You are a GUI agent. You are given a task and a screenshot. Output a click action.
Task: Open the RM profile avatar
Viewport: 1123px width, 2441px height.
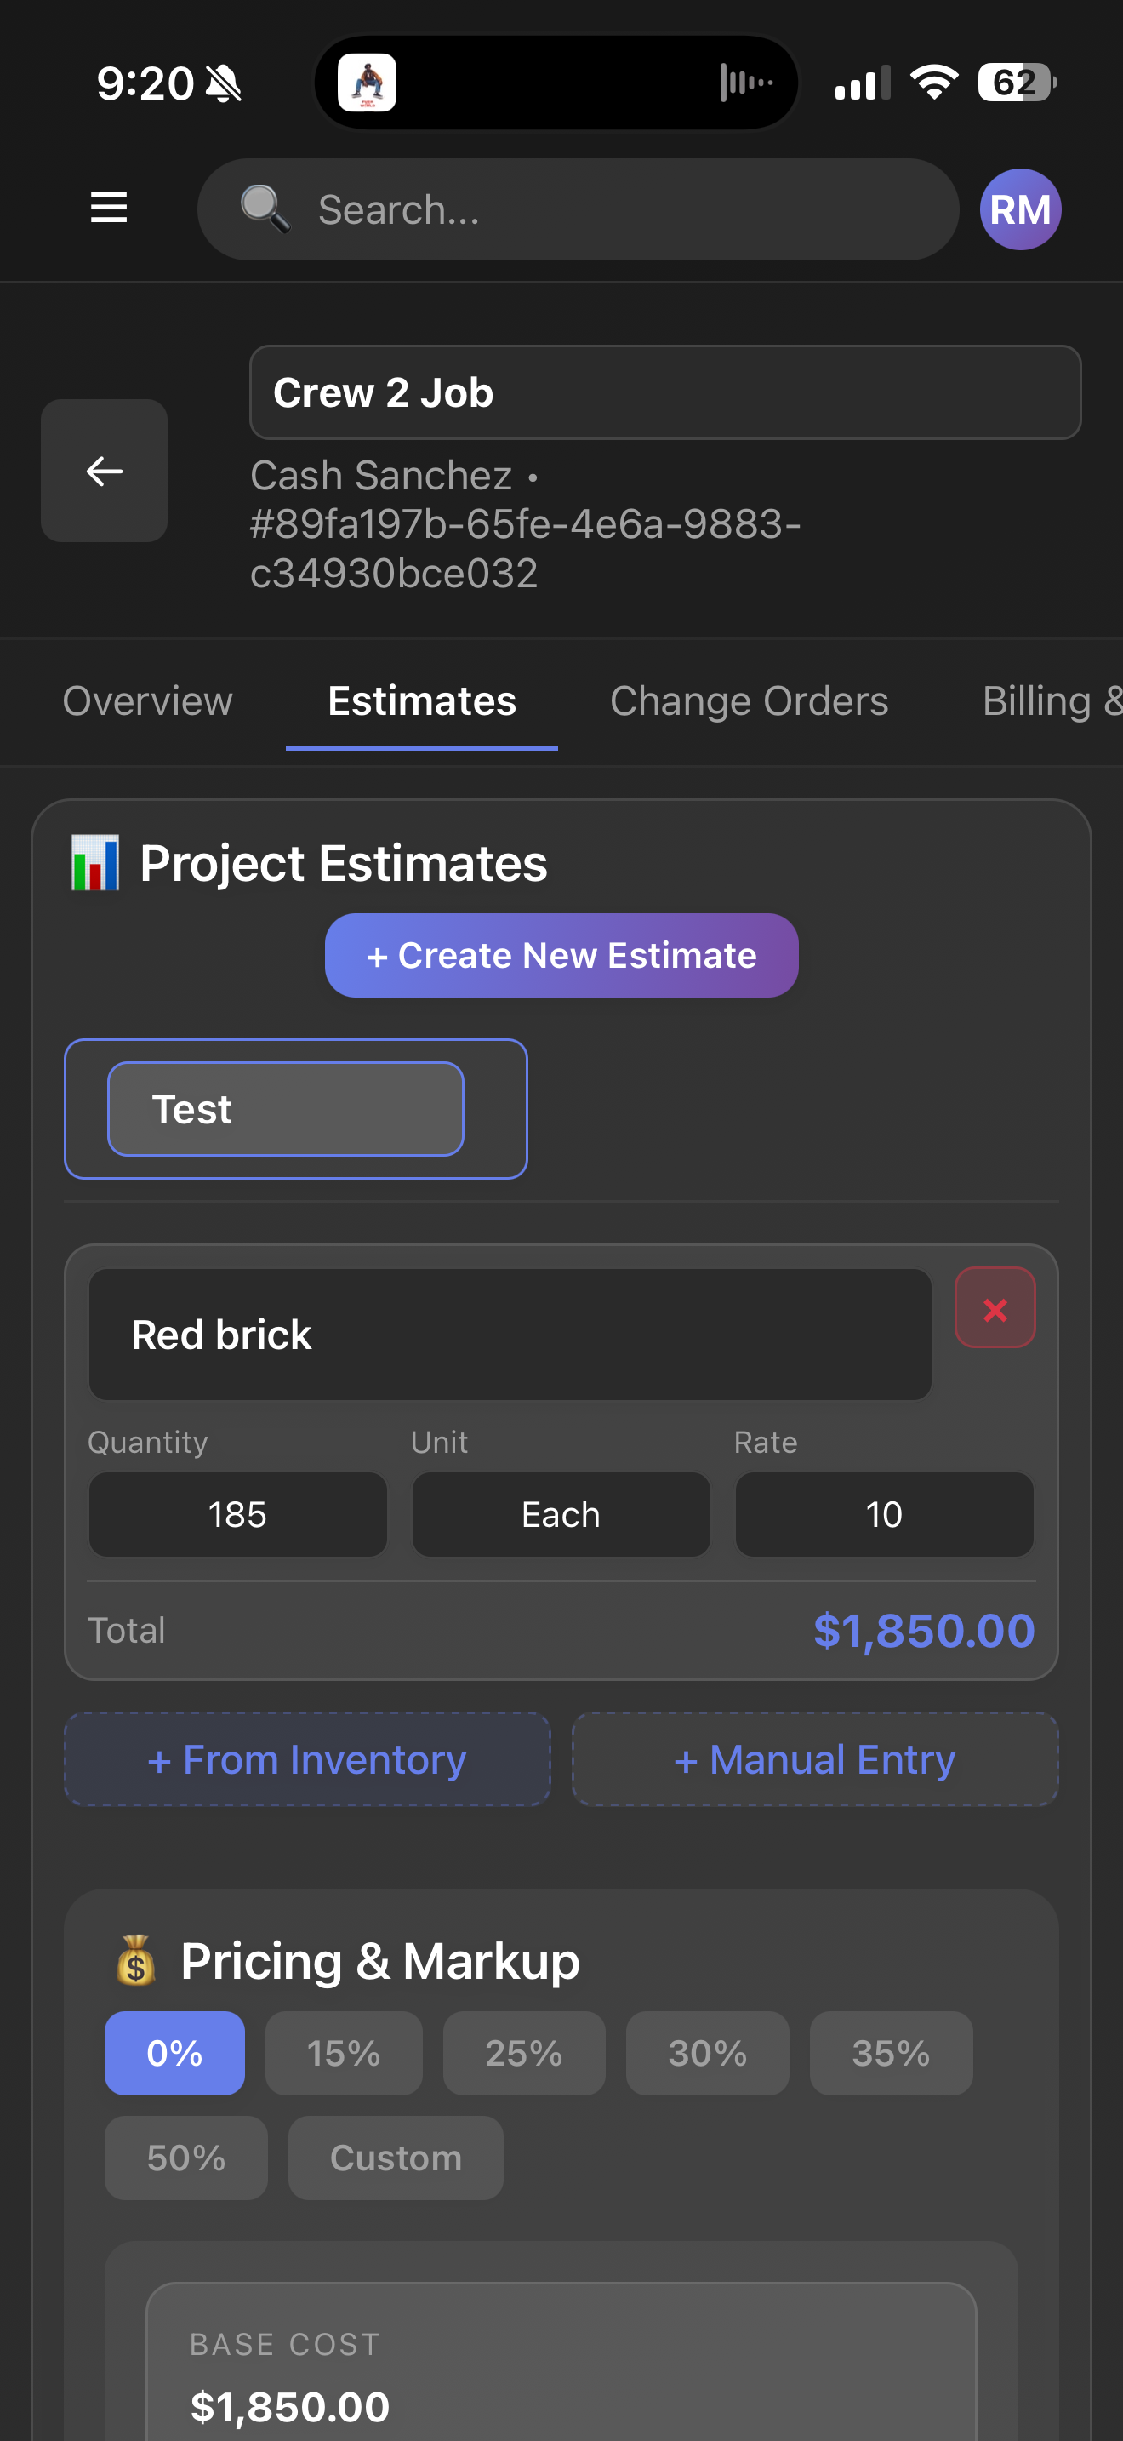(1019, 209)
